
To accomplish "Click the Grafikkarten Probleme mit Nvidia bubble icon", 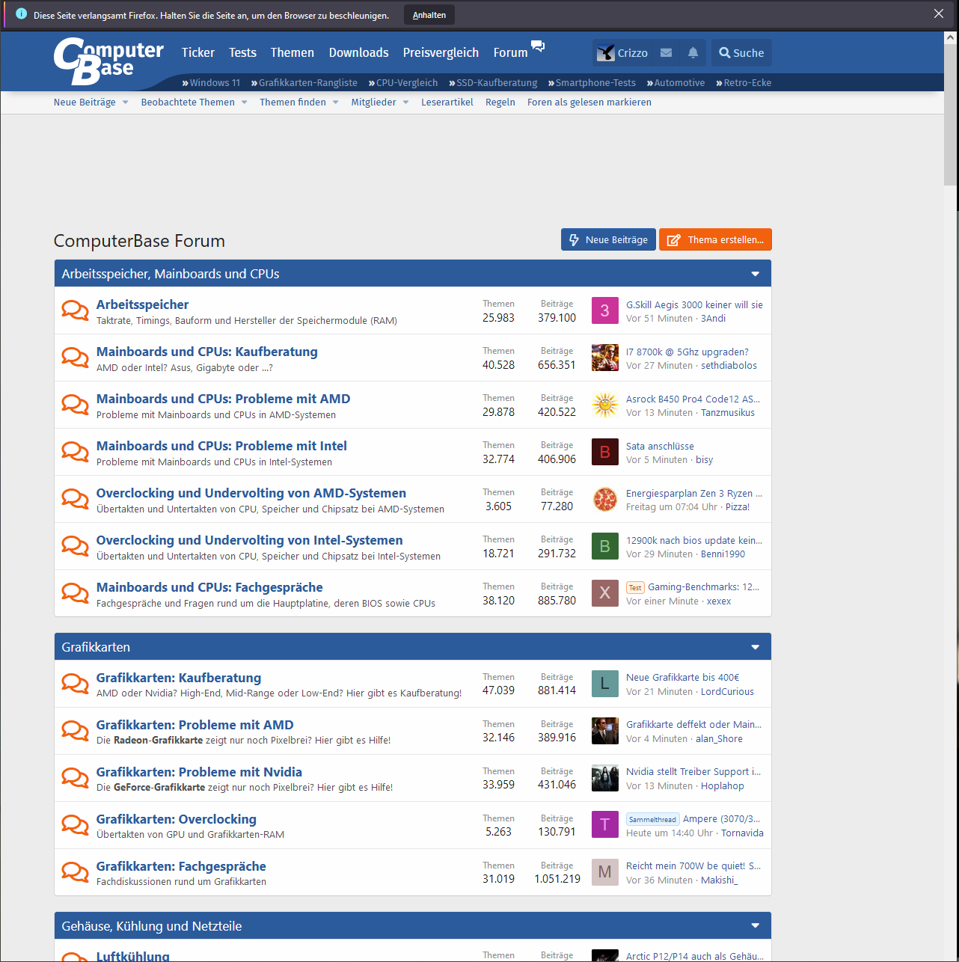I will coord(75,777).
